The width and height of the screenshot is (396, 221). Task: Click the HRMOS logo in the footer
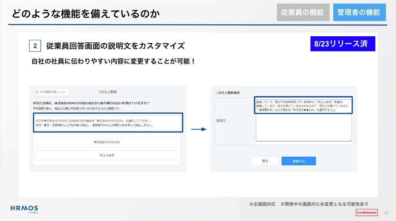pyautogui.click(x=24, y=209)
